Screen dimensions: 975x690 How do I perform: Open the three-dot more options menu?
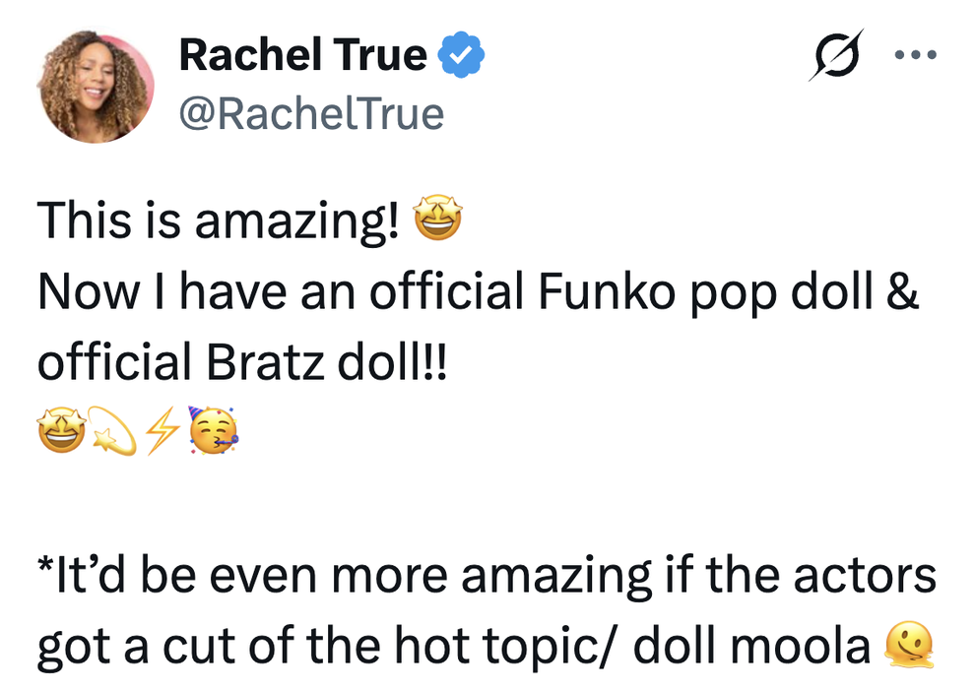(915, 55)
